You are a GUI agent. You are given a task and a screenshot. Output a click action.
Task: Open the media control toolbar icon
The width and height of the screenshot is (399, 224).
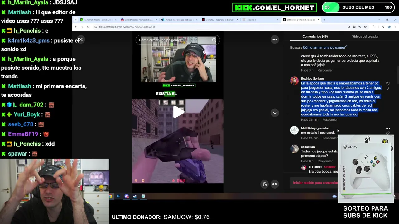(383, 27)
